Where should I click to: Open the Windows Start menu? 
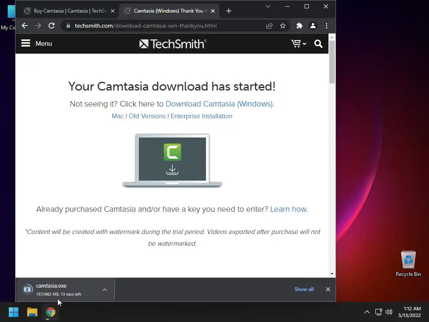click(13, 312)
